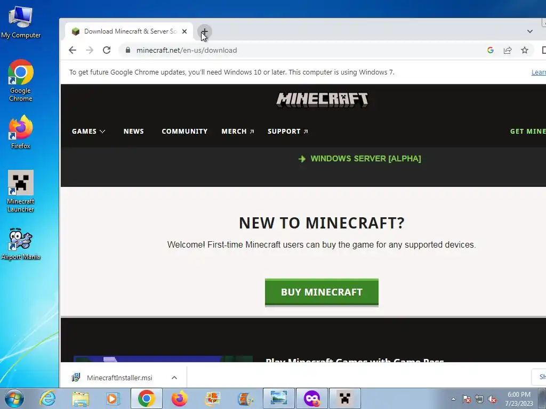Launch Internet Explorer from the taskbar
546x409 pixels.
47,398
